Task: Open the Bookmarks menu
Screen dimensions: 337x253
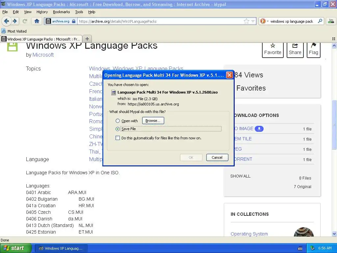Action: 61,12
